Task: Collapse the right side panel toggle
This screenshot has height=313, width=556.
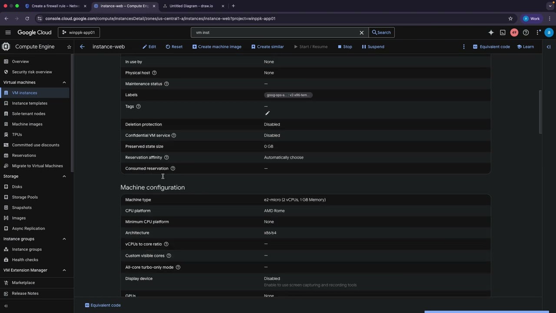Action: click(x=549, y=47)
